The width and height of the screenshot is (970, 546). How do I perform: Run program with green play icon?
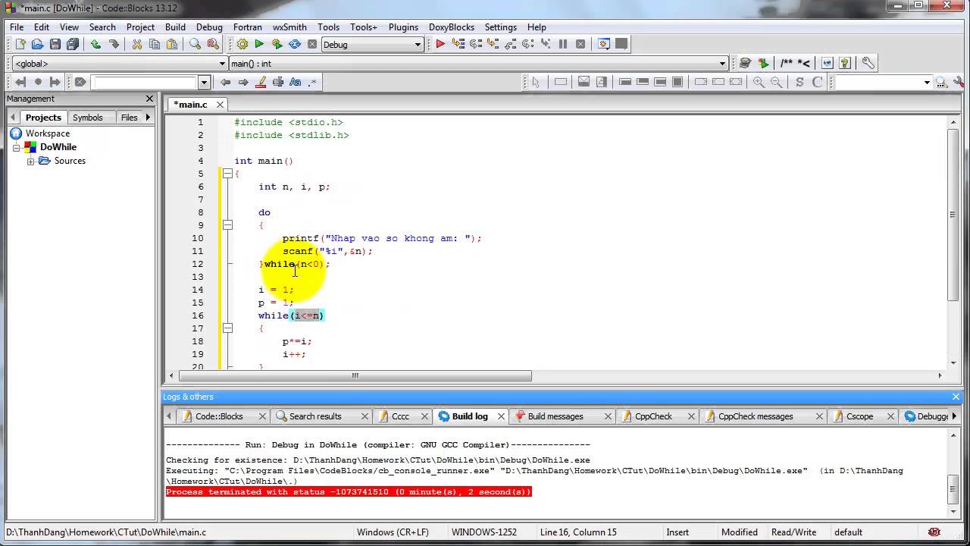[260, 44]
